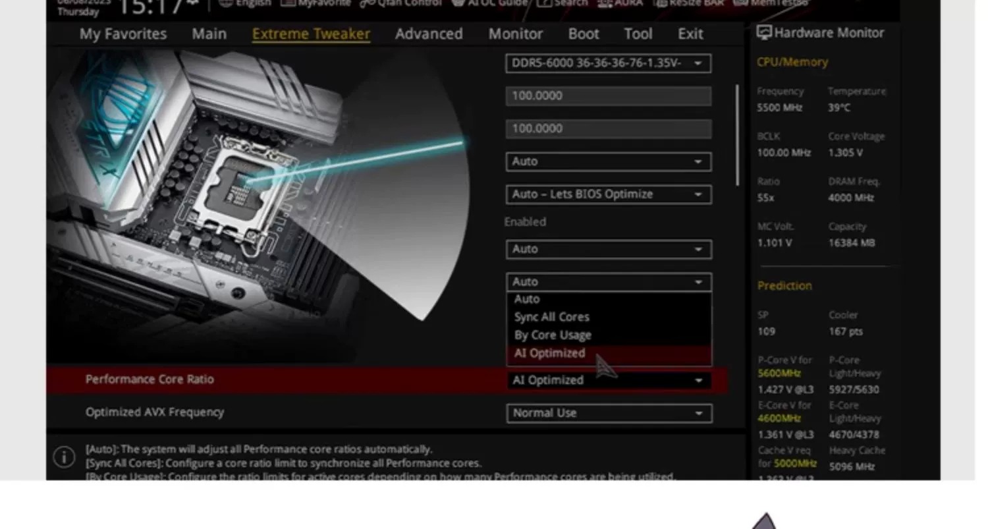Viewport: 988px width, 529px height.
Task: Open the Tool tab
Action: [638, 34]
